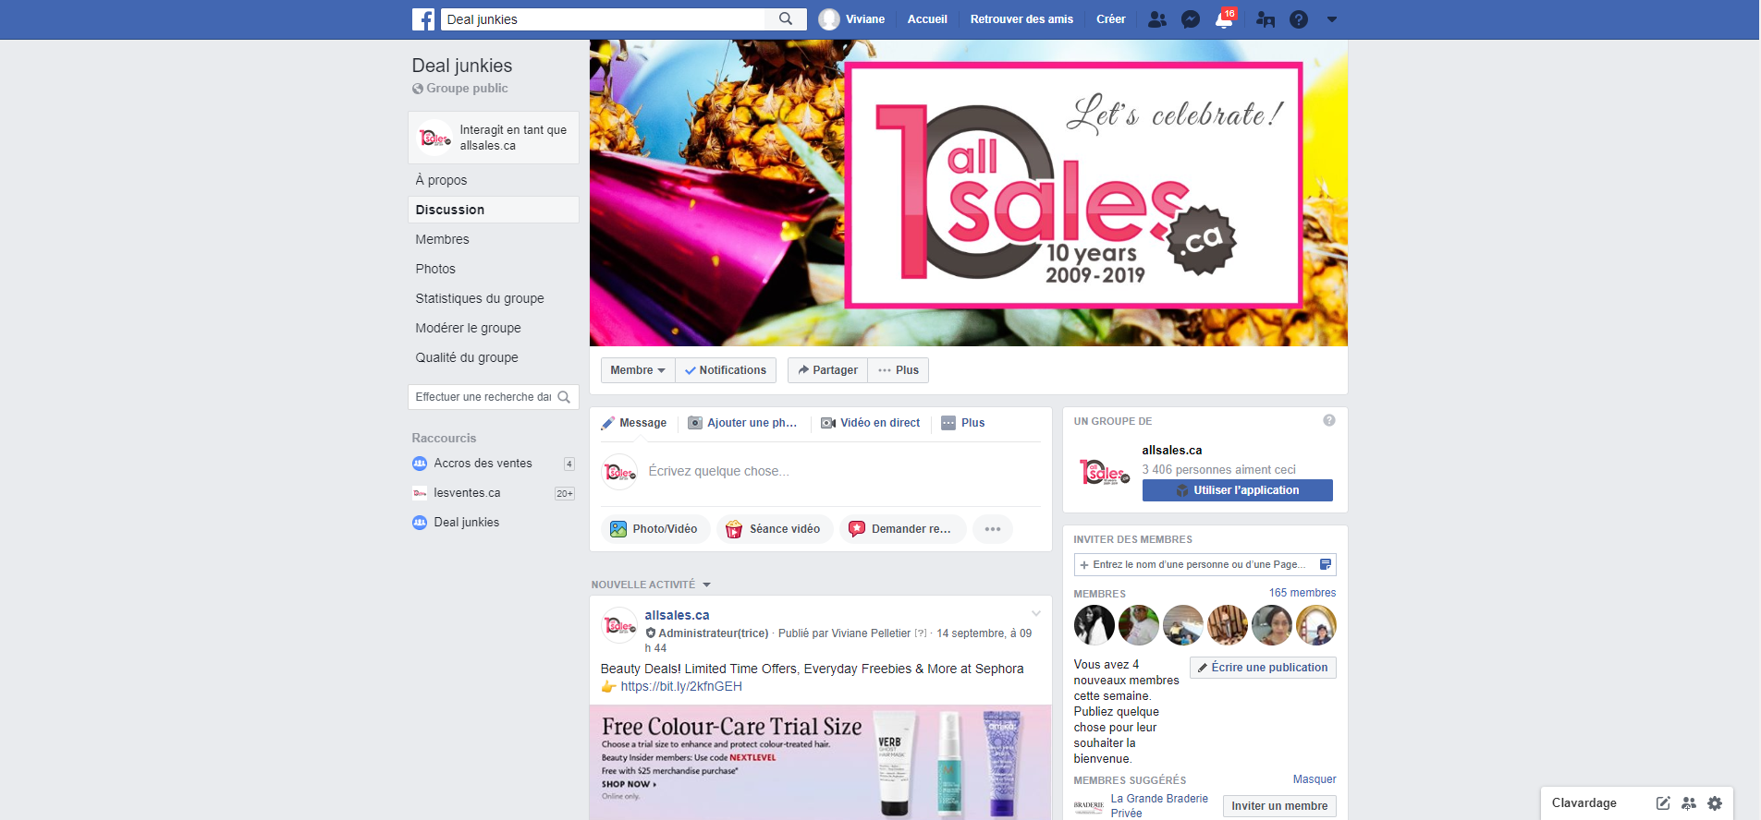The height and width of the screenshot is (820, 1761).
Task: Click the group search magnifier icon
Action: click(x=564, y=397)
